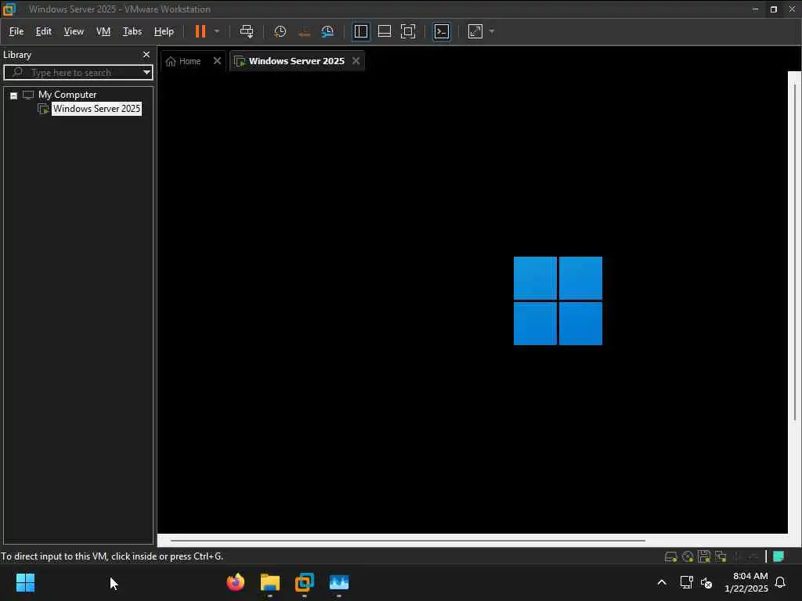This screenshot has width=802, height=601.
Task: Click the muted volume tray icon
Action: pos(706,582)
